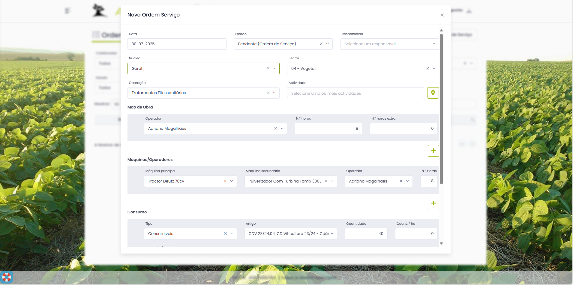The image size is (573, 285).
Task: Remove the 04 - Vegetal sector selection
Action: [427, 69]
